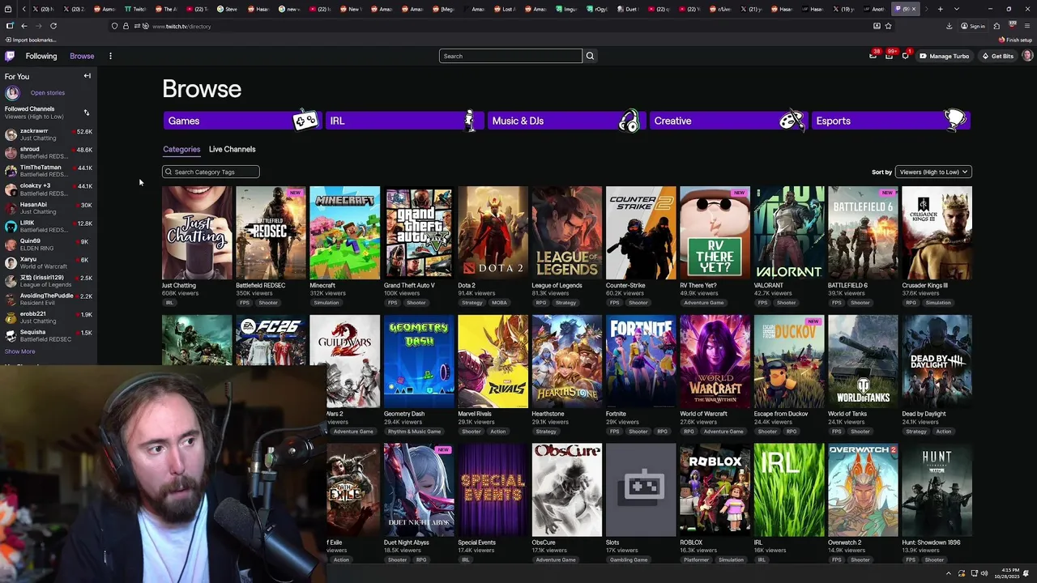Click Finish setup in browser bar
Screen dimensions: 1037x583
pos(1016,40)
